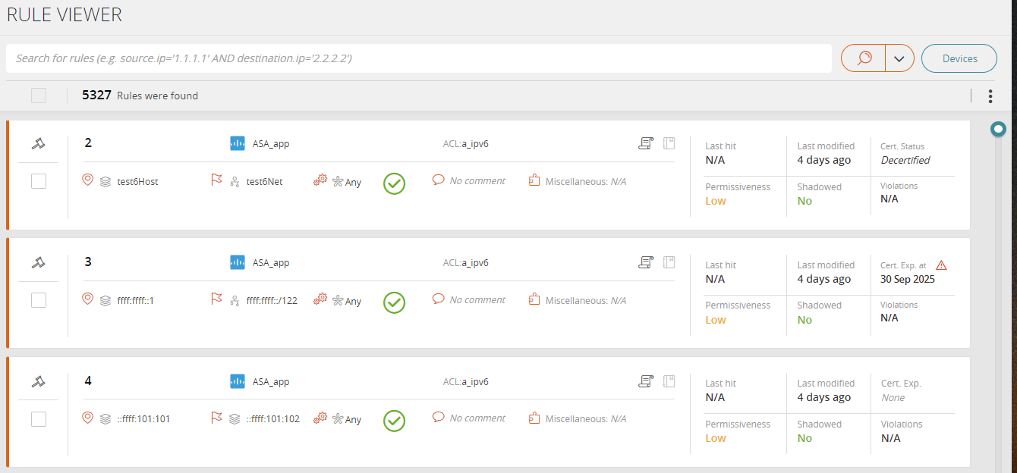The image size is (1017, 473).
Task: Click the test6Host source object in rule 2
Action: click(x=137, y=182)
